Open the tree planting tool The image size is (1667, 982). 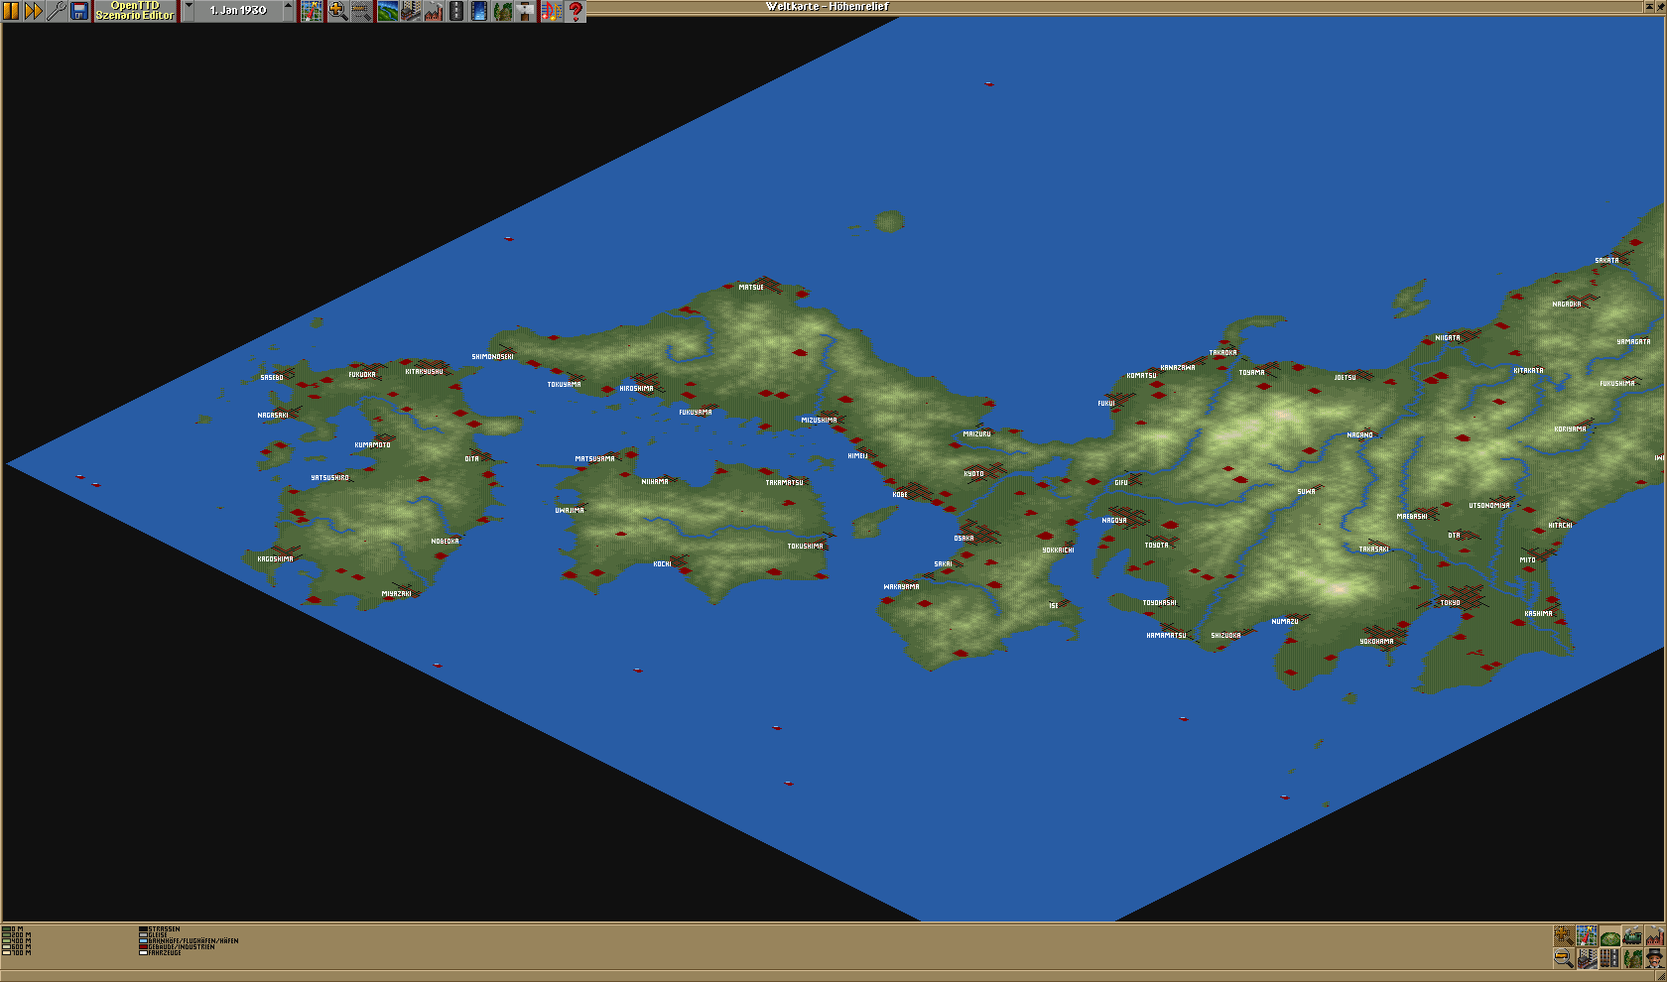click(503, 11)
